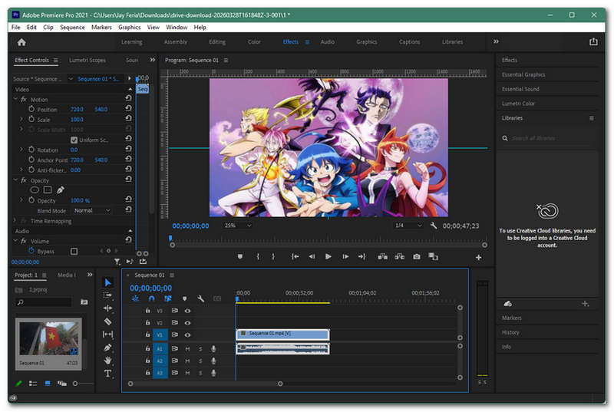614x412 pixels.
Task: Select the Type tool
Action: pyautogui.click(x=107, y=374)
